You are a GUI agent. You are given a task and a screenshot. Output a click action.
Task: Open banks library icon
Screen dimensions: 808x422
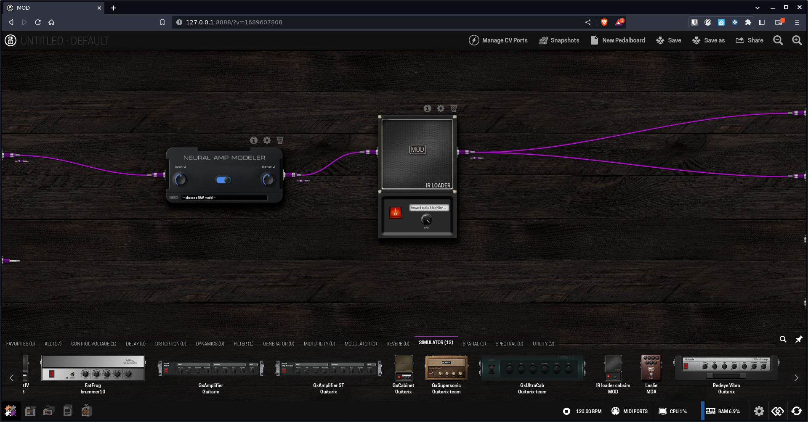(x=49, y=411)
